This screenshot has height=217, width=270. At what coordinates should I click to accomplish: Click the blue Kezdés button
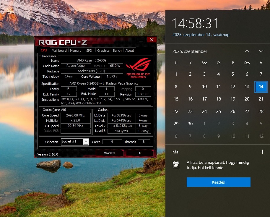point(218,182)
